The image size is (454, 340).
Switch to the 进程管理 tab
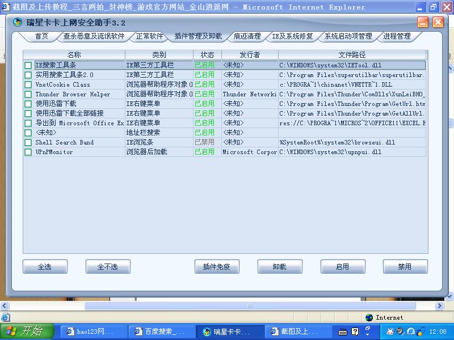point(397,36)
